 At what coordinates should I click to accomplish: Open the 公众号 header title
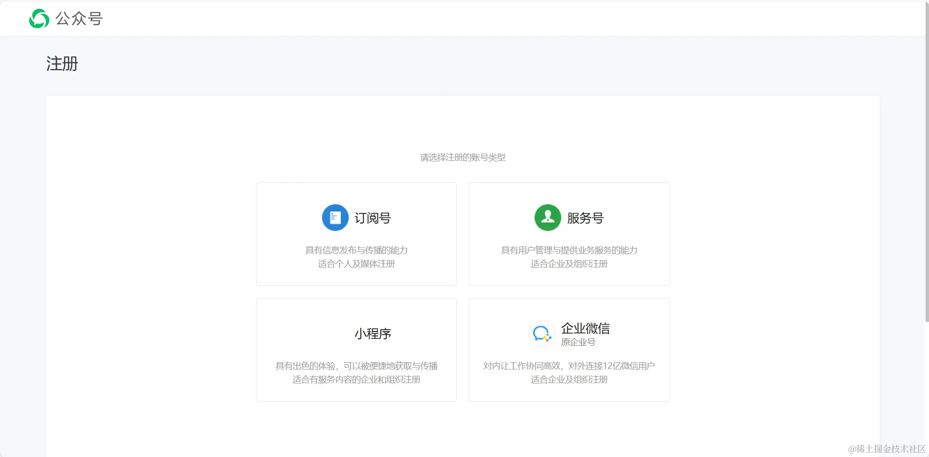[79, 18]
